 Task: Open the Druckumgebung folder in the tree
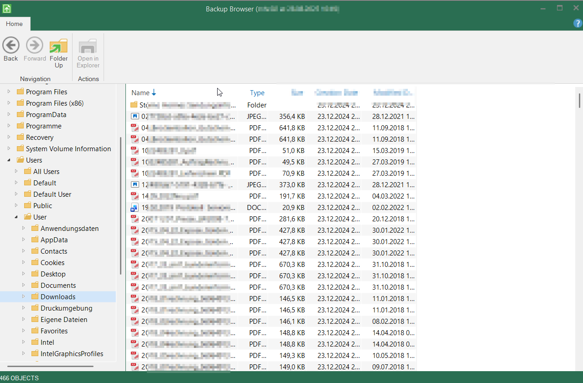click(67, 308)
